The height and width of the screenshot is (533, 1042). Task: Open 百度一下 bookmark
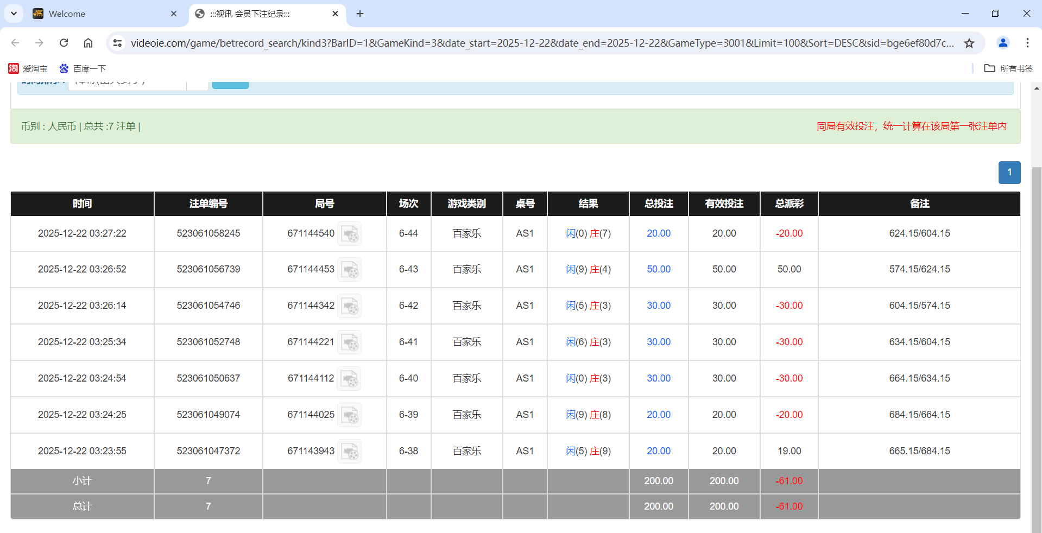pos(83,68)
